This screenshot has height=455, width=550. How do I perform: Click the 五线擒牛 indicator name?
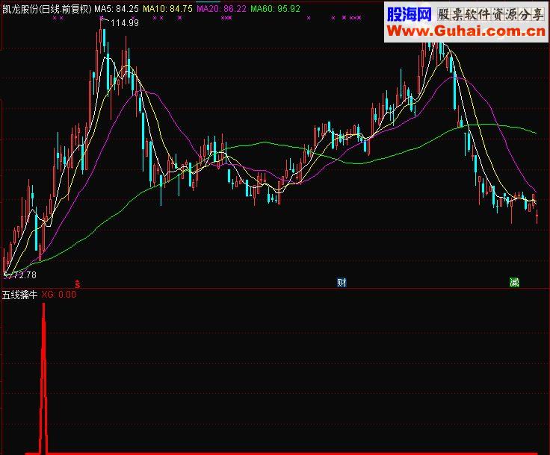click(x=19, y=295)
